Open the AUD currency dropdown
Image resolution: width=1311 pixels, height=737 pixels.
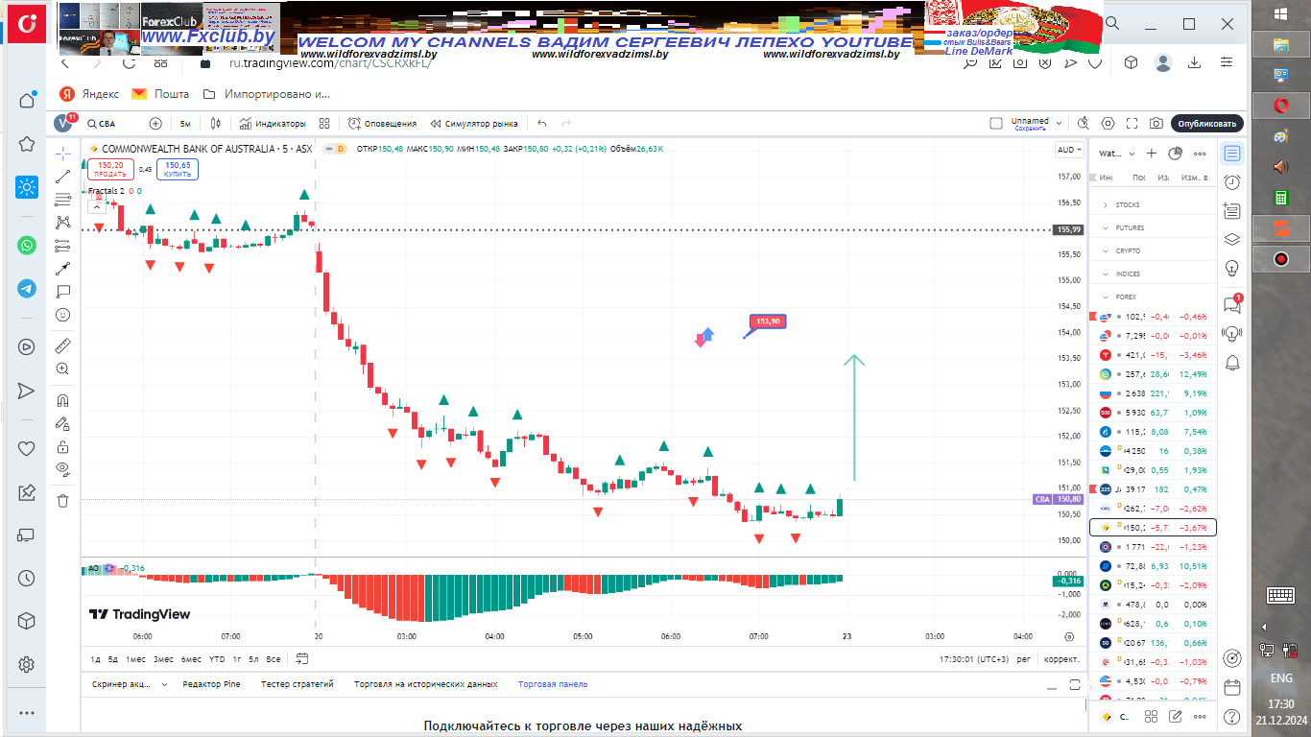[1068, 150]
